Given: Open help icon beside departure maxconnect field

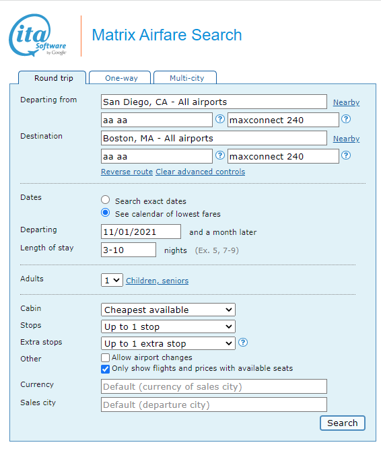Looking at the screenshot, I should [346, 119].
